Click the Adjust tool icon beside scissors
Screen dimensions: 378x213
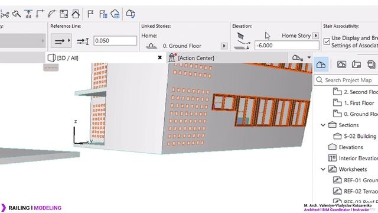click(17, 14)
